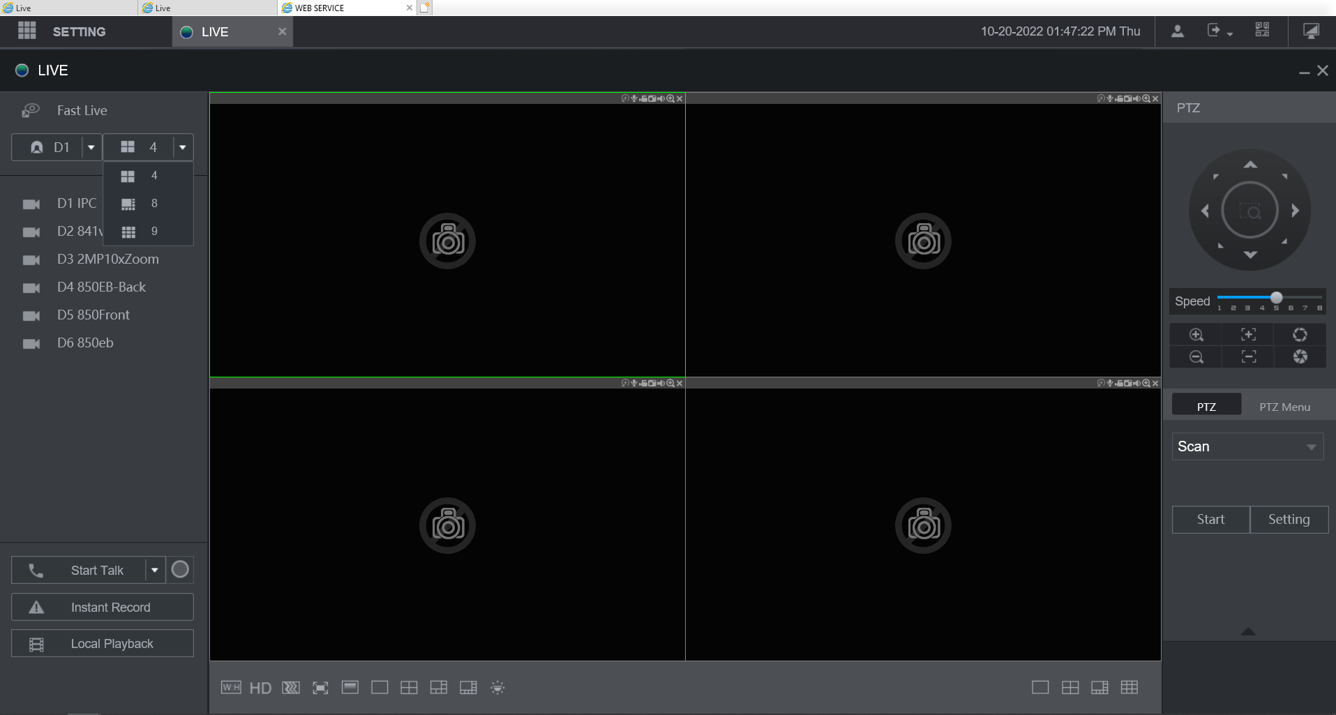Click the PTZ zoom in magnifier
The width and height of the screenshot is (1336, 715).
click(1196, 335)
